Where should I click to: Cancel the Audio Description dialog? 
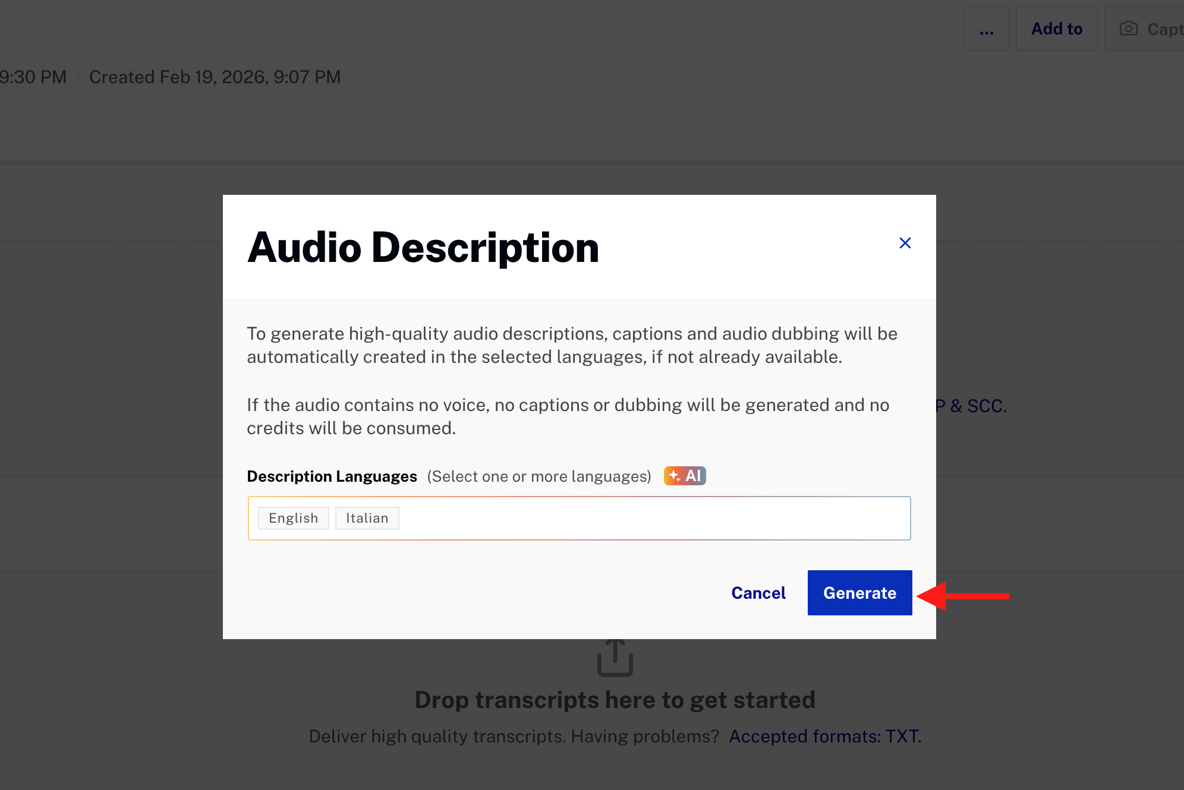[758, 592]
